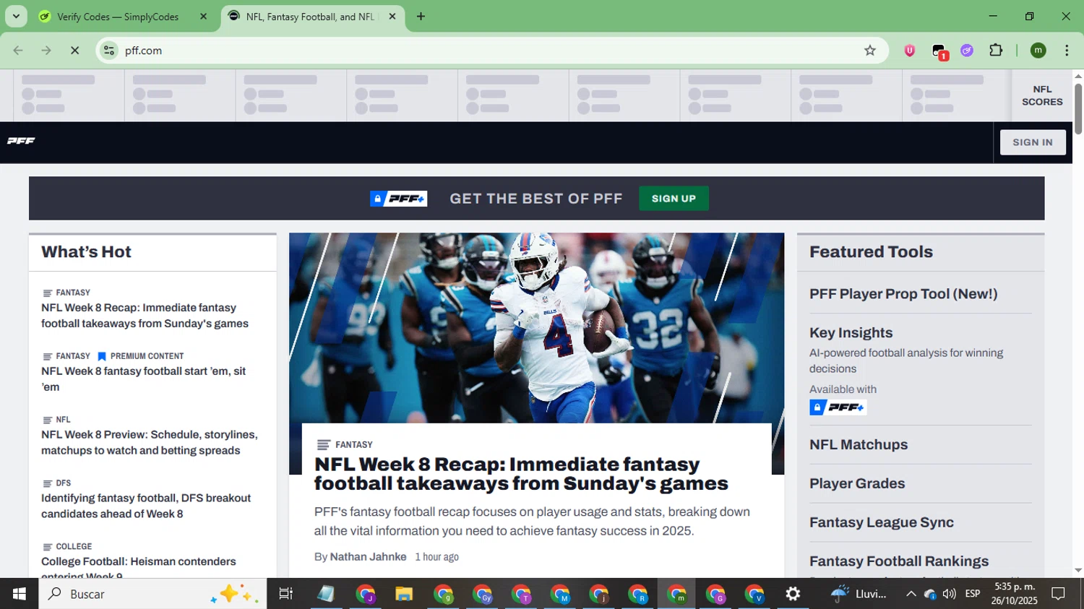Open the notification center
The width and height of the screenshot is (1084, 609).
(1059, 594)
